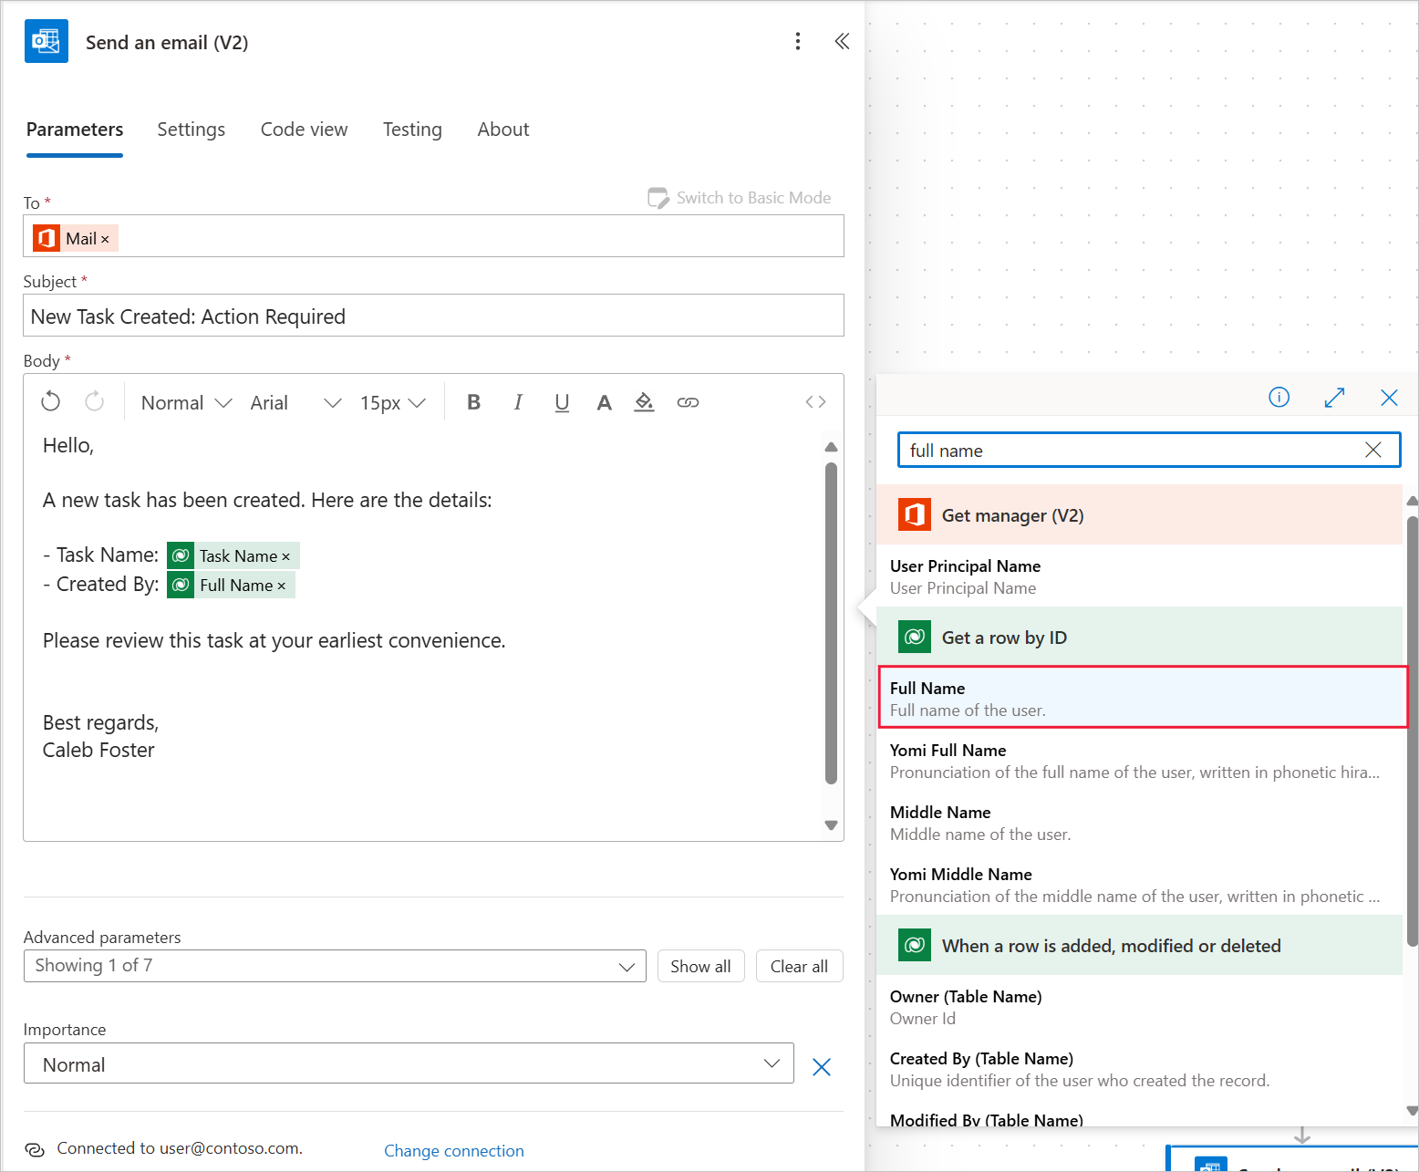
Task: Open the three-dot more options menu
Action: (798, 41)
